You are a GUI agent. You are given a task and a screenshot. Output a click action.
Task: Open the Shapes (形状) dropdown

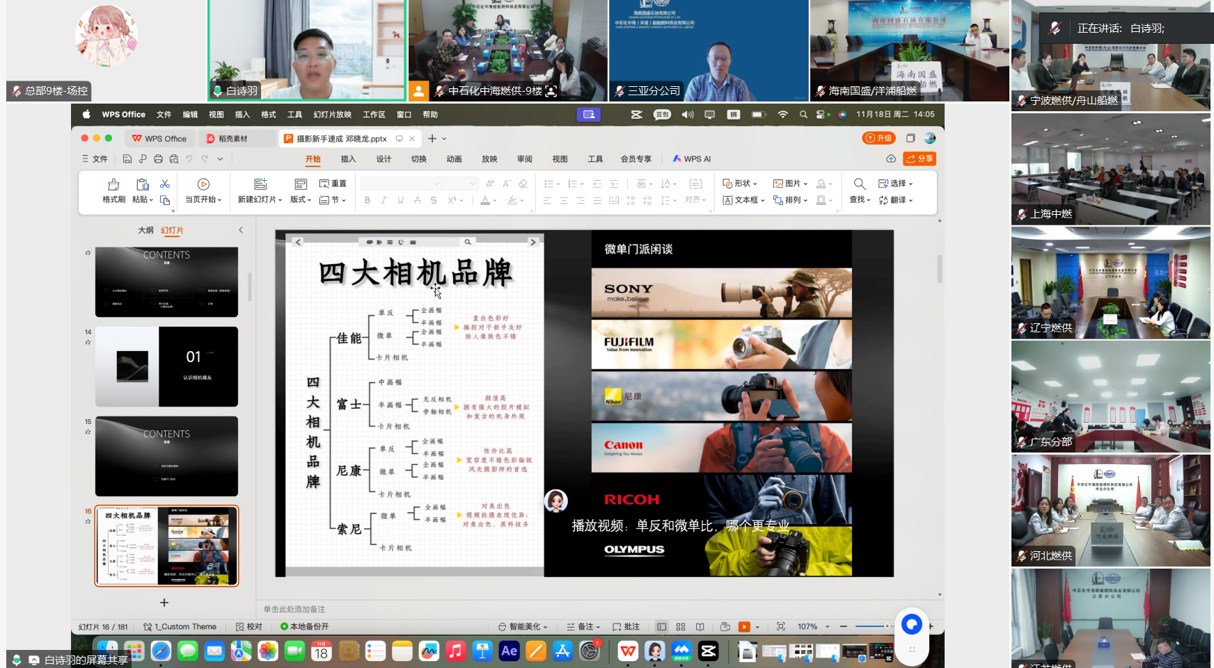click(x=740, y=184)
